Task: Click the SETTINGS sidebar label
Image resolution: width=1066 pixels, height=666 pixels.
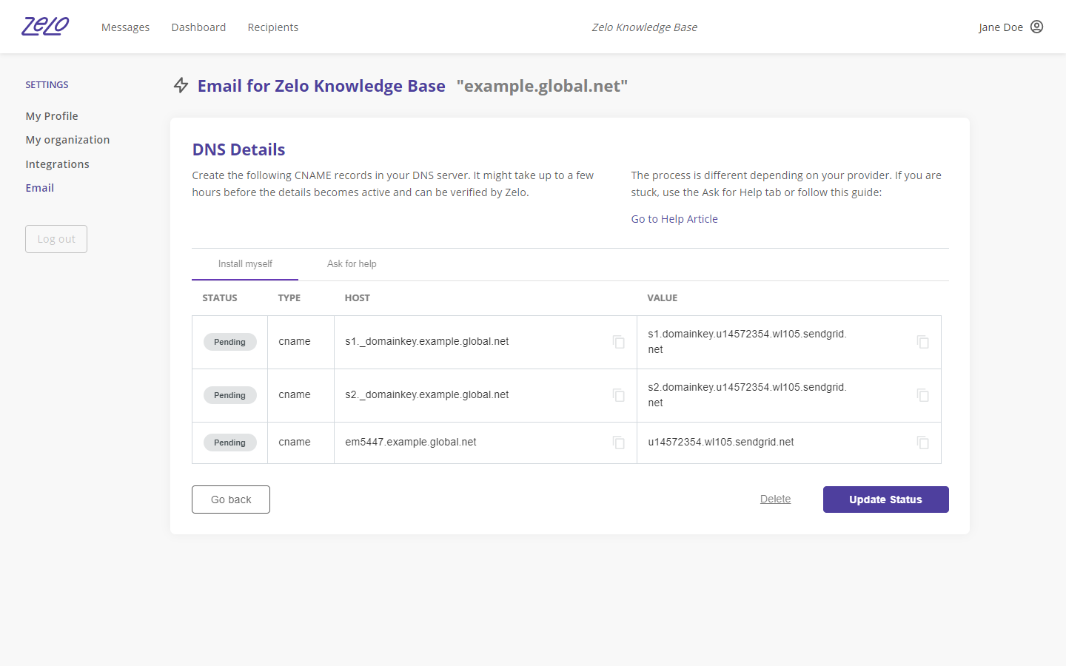Action: tap(47, 84)
